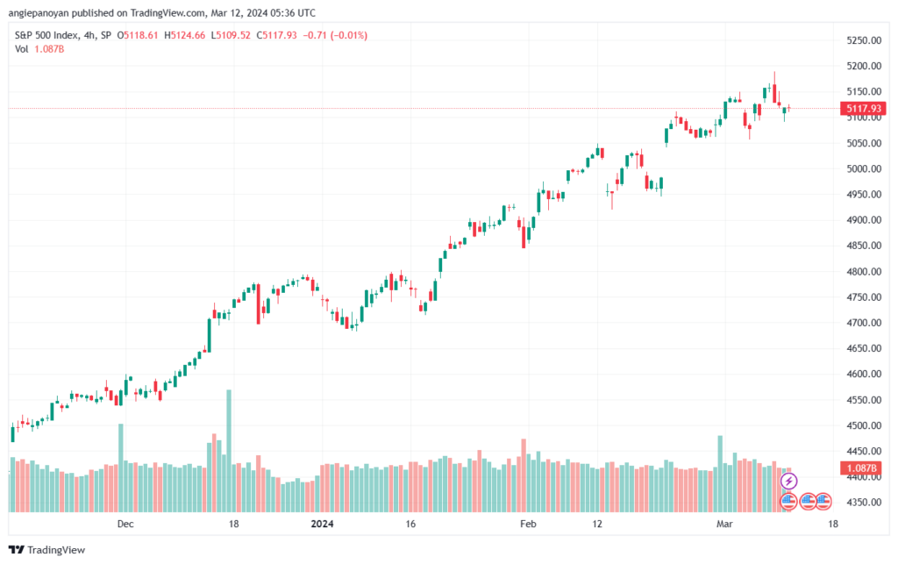Open the TradingView.com link in header

[x=167, y=12]
